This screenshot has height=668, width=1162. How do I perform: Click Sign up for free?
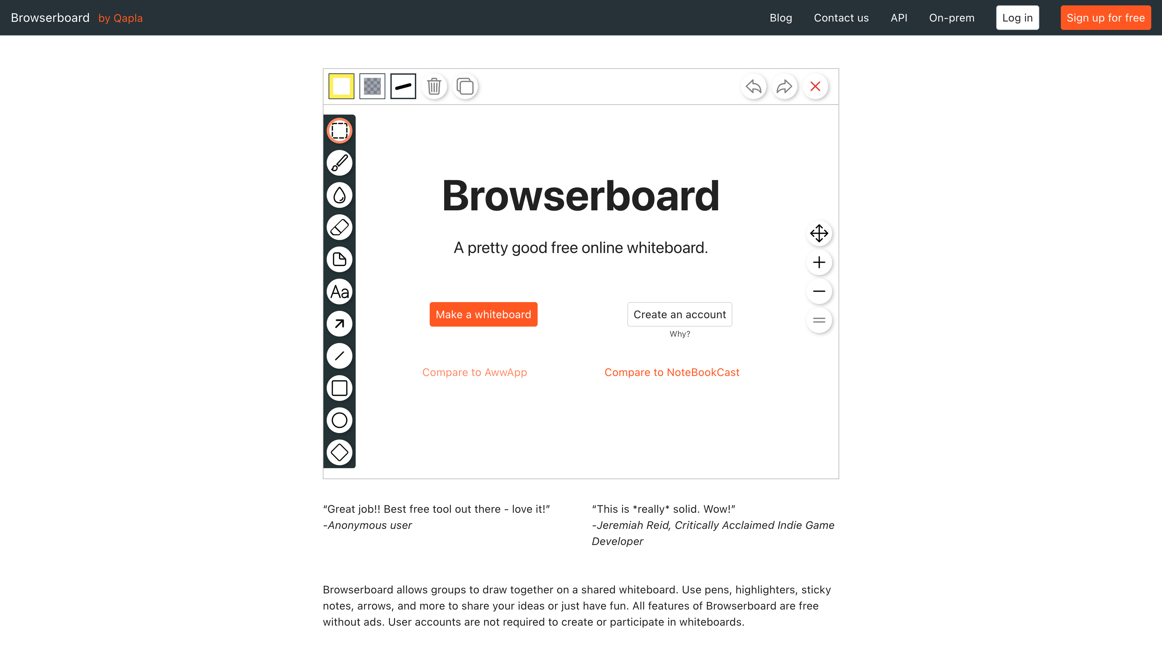pos(1105,18)
